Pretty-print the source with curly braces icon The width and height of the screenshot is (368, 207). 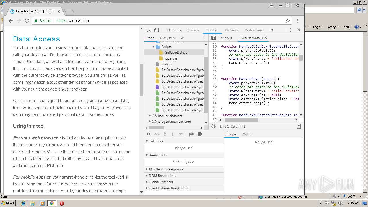point(213,126)
